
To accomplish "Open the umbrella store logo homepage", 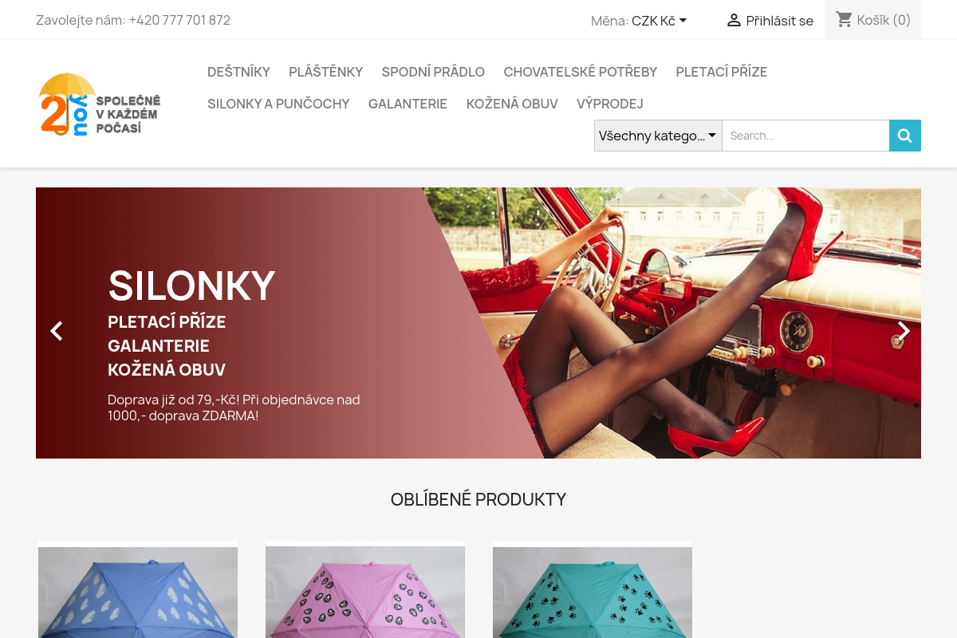I will [x=100, y=104].
